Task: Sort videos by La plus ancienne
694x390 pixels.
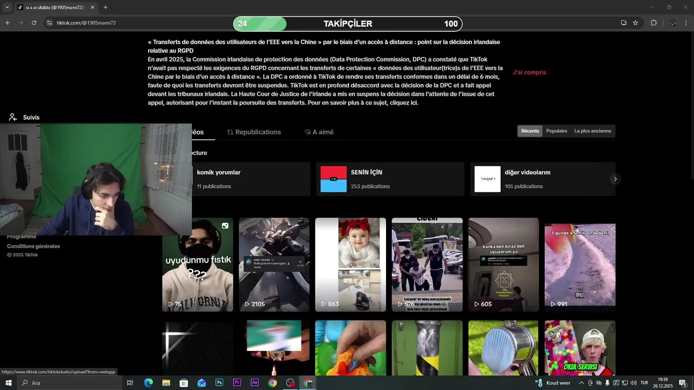Action: [593, 131]
